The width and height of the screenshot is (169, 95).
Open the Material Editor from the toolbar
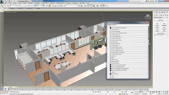click(x=97, y=6)
